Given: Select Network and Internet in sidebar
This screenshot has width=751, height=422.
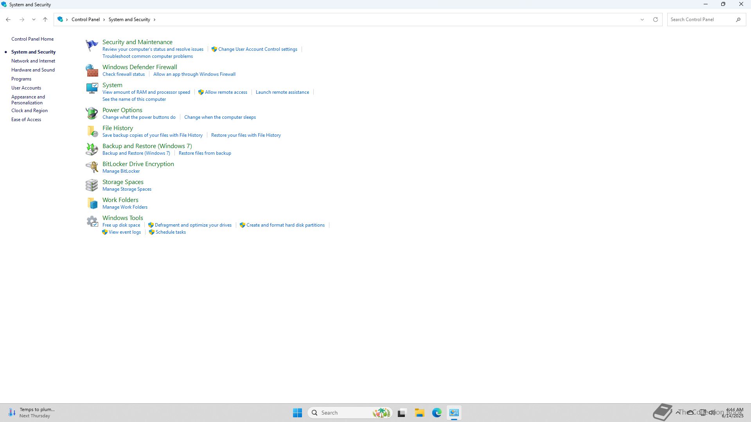Looking at the screenshot, I should coord(33,61).
